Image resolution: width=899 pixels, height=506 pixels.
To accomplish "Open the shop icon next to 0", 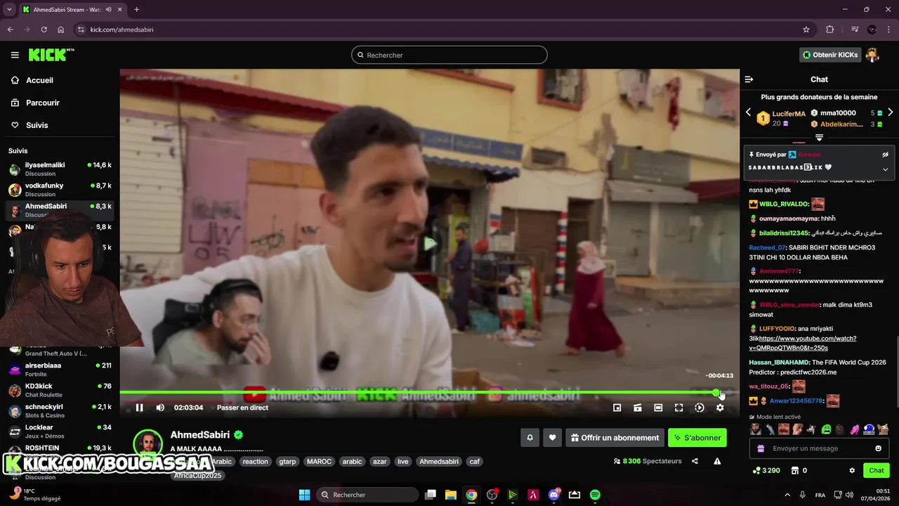I will (x=795, y=471).
